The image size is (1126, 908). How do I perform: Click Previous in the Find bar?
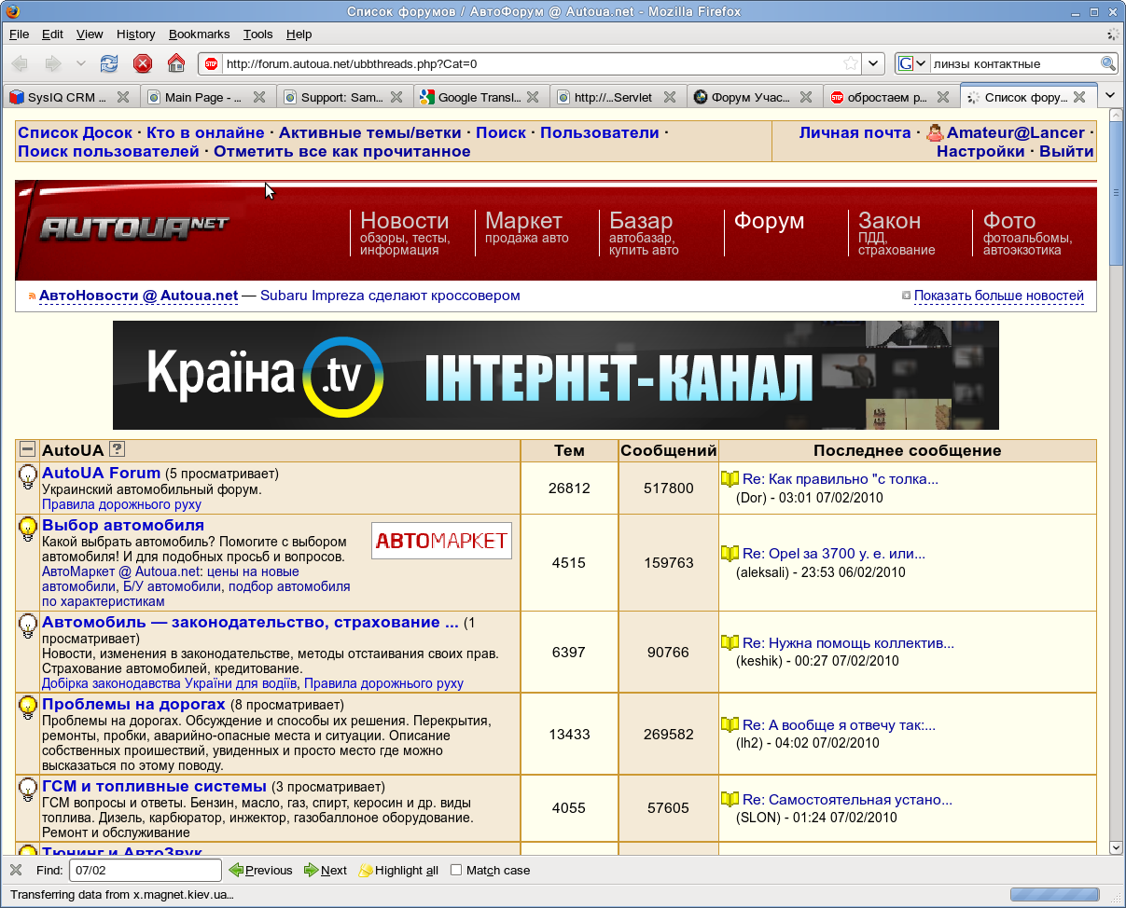click(x=260, y=870)
